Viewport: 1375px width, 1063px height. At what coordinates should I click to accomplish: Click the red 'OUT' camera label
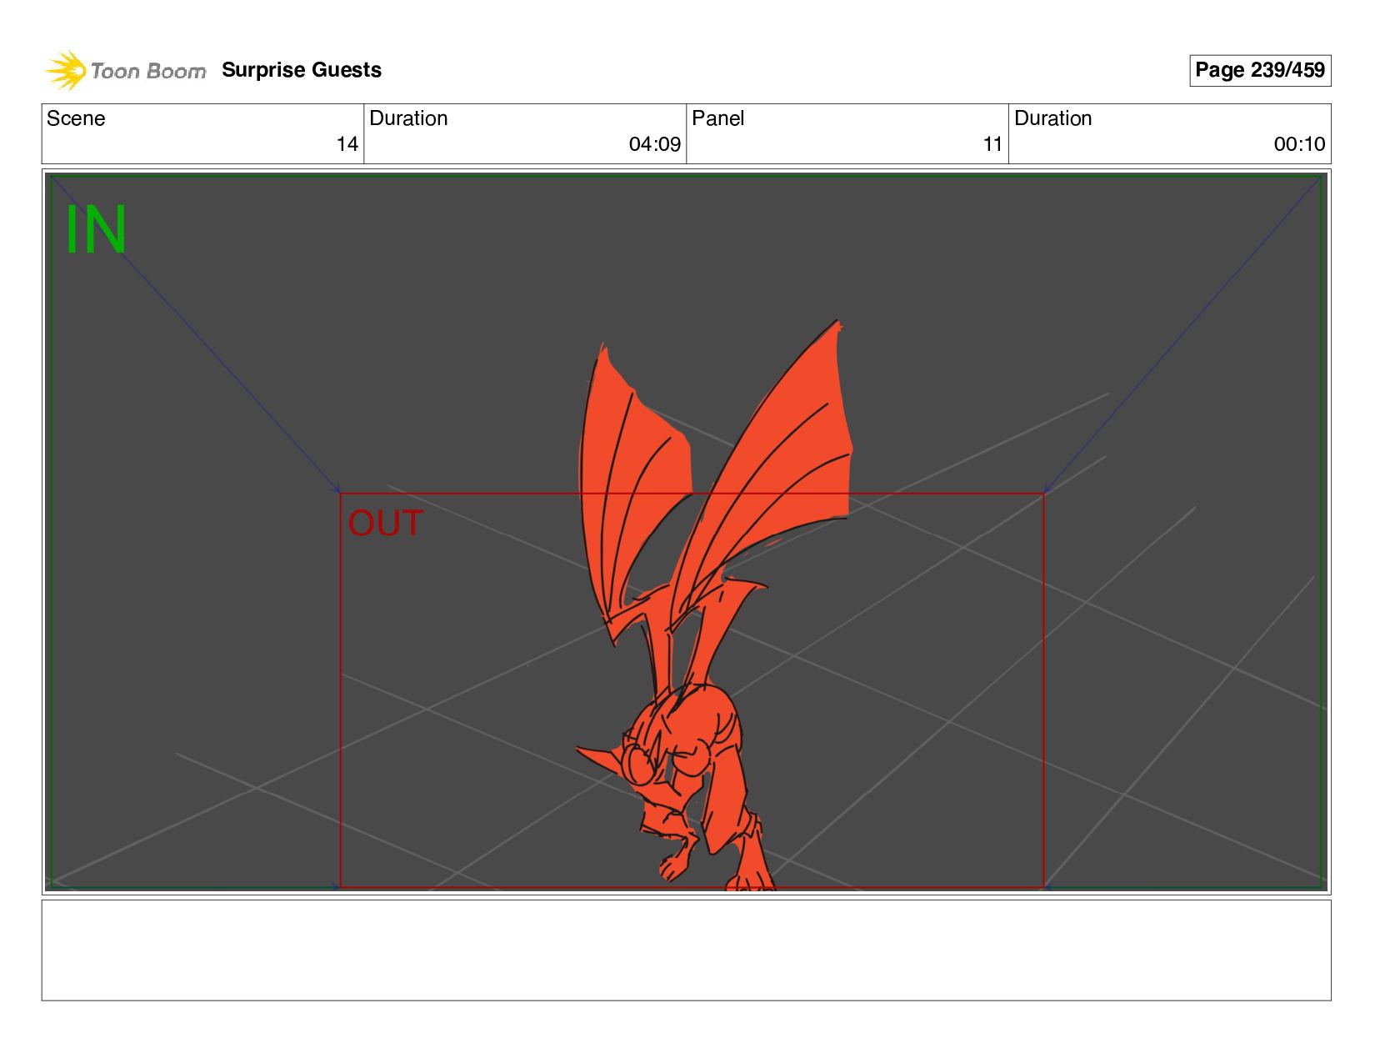[x=385, y=524]
